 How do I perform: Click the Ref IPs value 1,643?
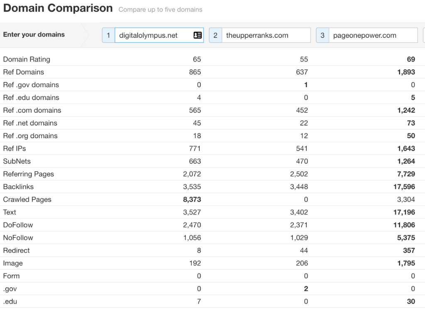point(406,149)
